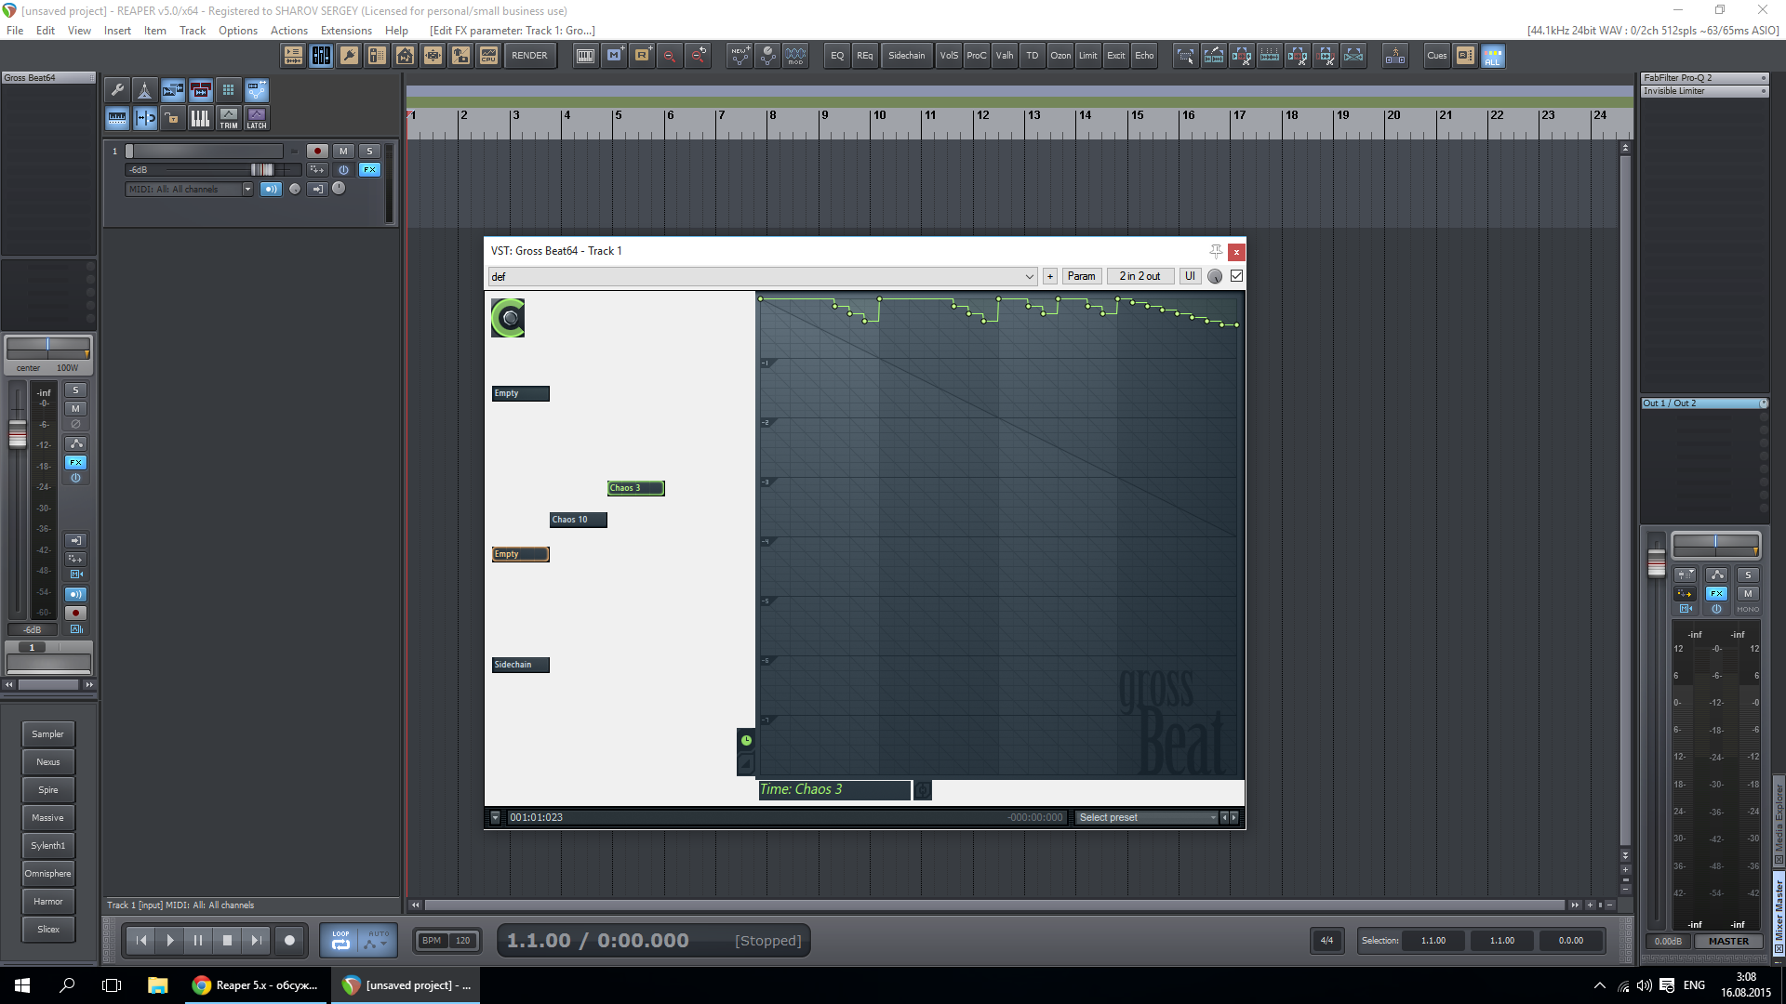The image size is (1786, 1004).
Task: Click the Gross Beat green logo icon
Action: 508,318
